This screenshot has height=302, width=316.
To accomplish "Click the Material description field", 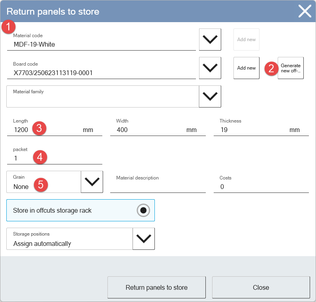I will pos(158,184).
